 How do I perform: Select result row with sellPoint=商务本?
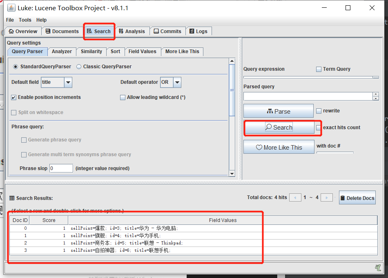[194, 243]
